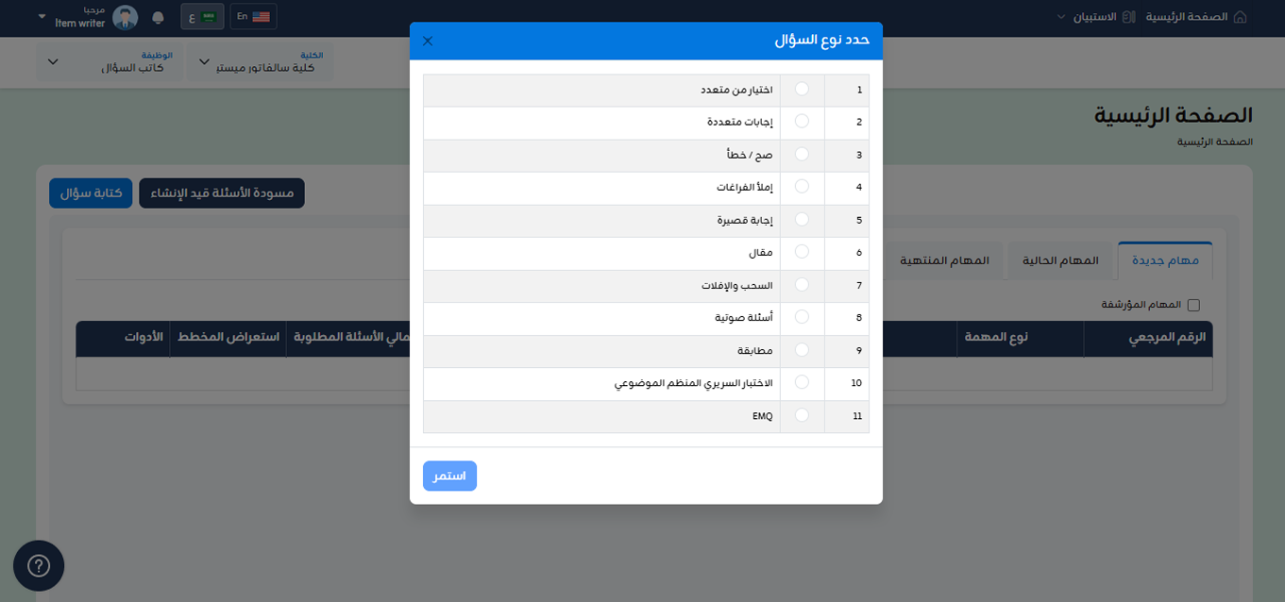The height and width of the screenshot is (602, 1285).
Task: Open the notifications bell icon
Action: 158,17
